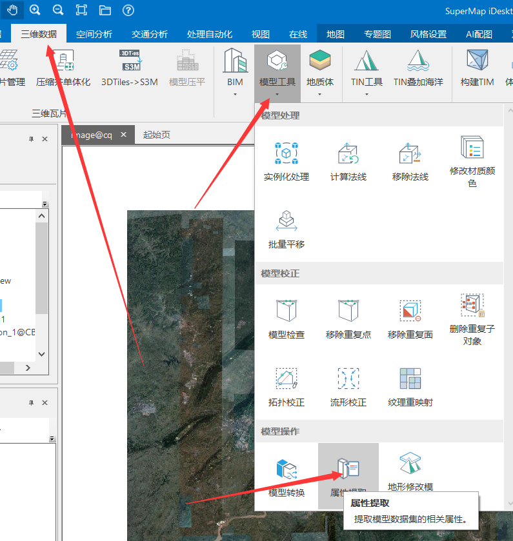Close the image@cq map tab
This screenshot has height=541, width=513.
pos(124,135)
